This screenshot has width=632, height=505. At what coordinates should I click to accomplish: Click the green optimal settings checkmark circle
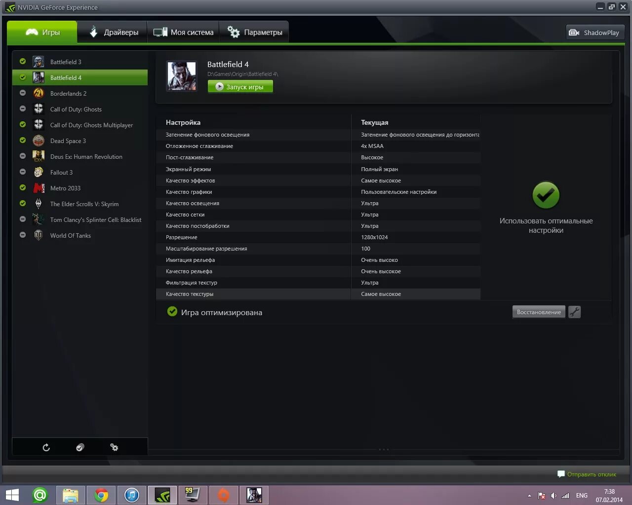point(546,195)
